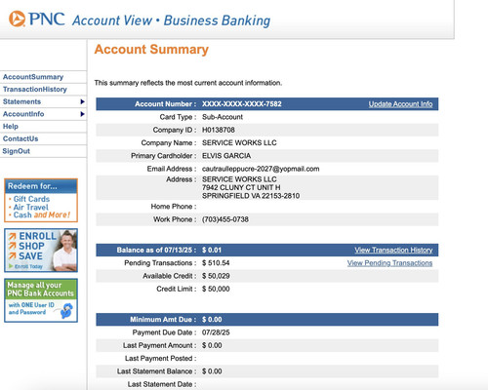Image resolution: width=488 pixels, height=390 pixels.
Task: Open Manage all your PNC Bank Accounts banner
Action: point(41,300)
